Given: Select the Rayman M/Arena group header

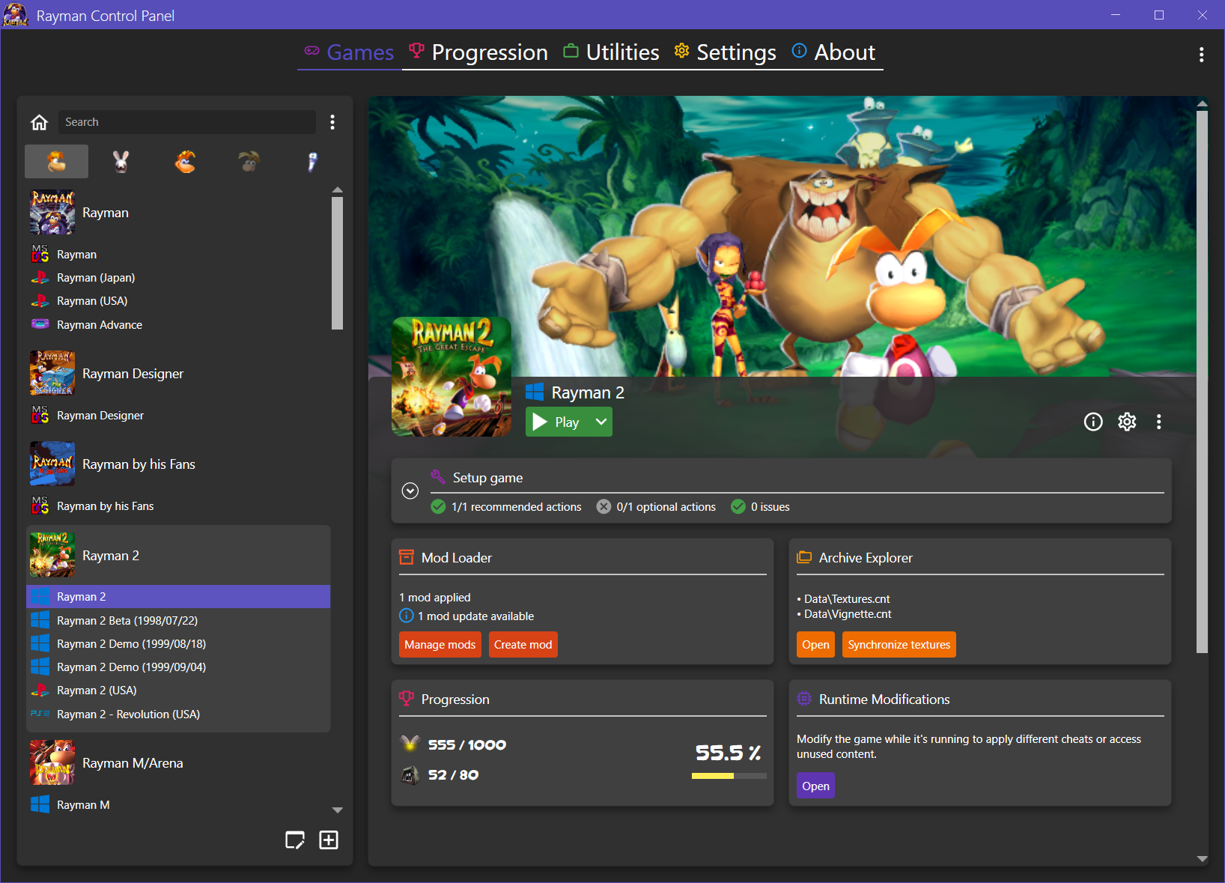Looking at the screenshot, I should pos(178,763).
